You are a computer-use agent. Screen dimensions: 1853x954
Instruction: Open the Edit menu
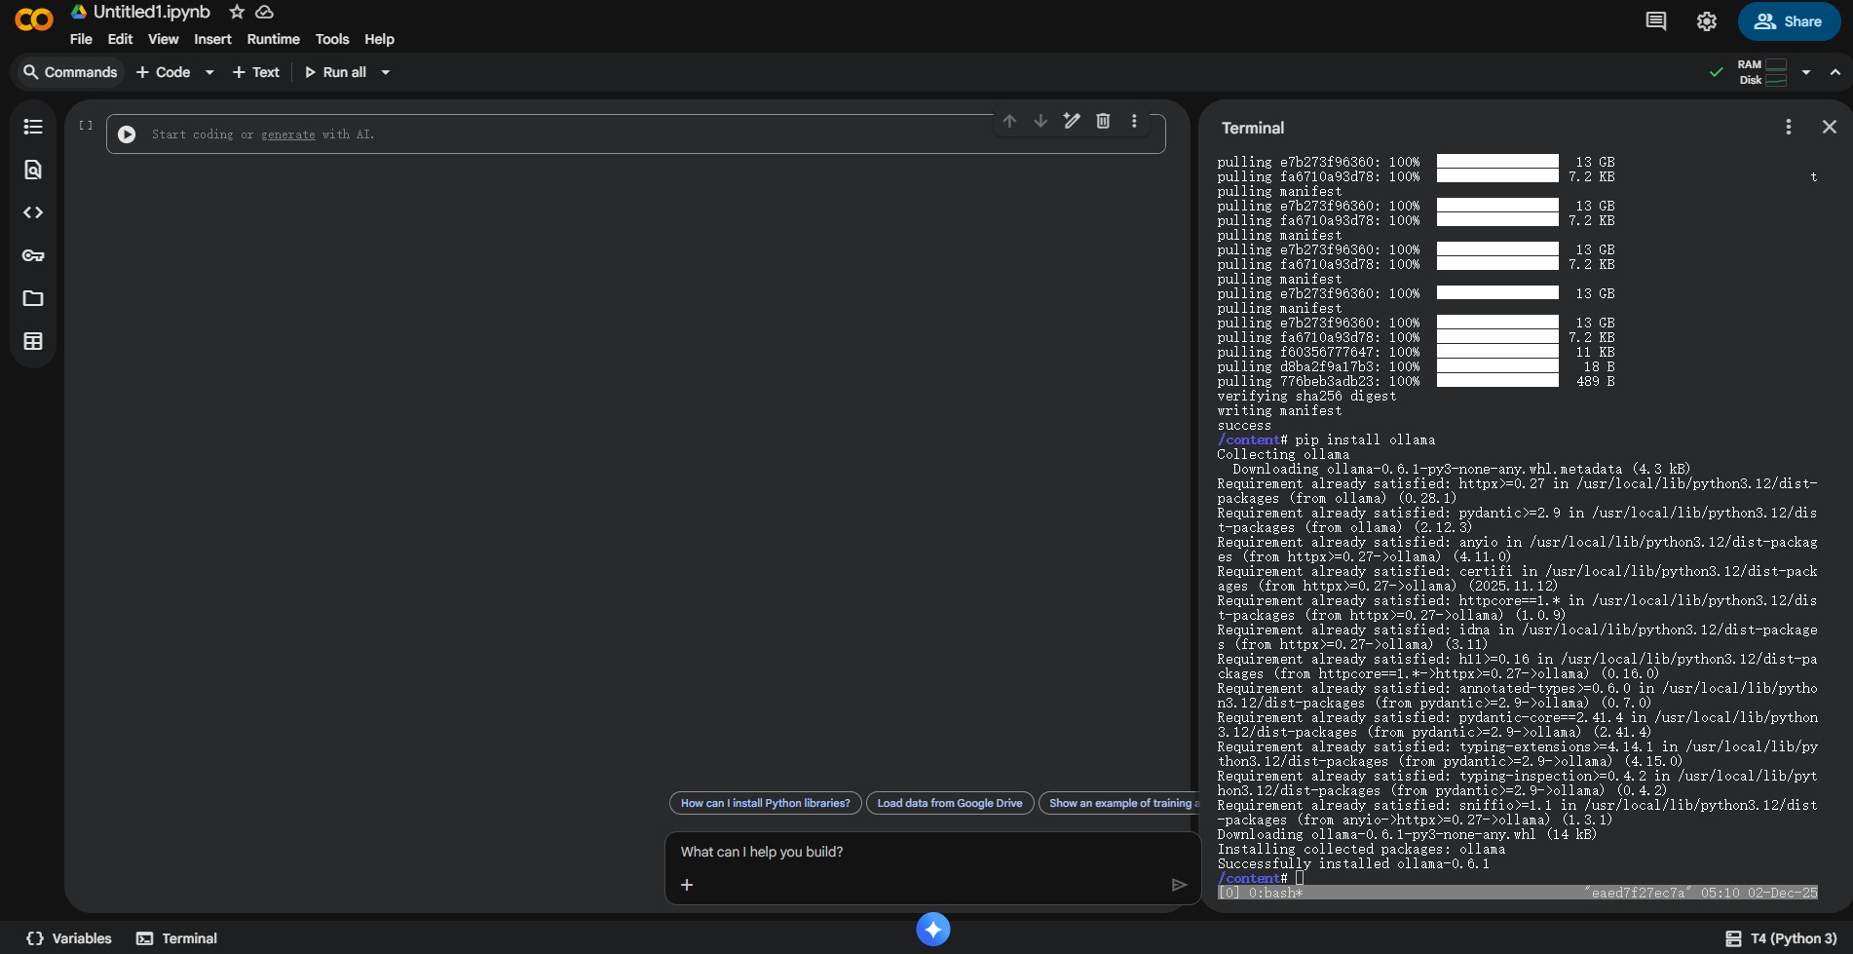pyautogui.click(x=120, y=39)
